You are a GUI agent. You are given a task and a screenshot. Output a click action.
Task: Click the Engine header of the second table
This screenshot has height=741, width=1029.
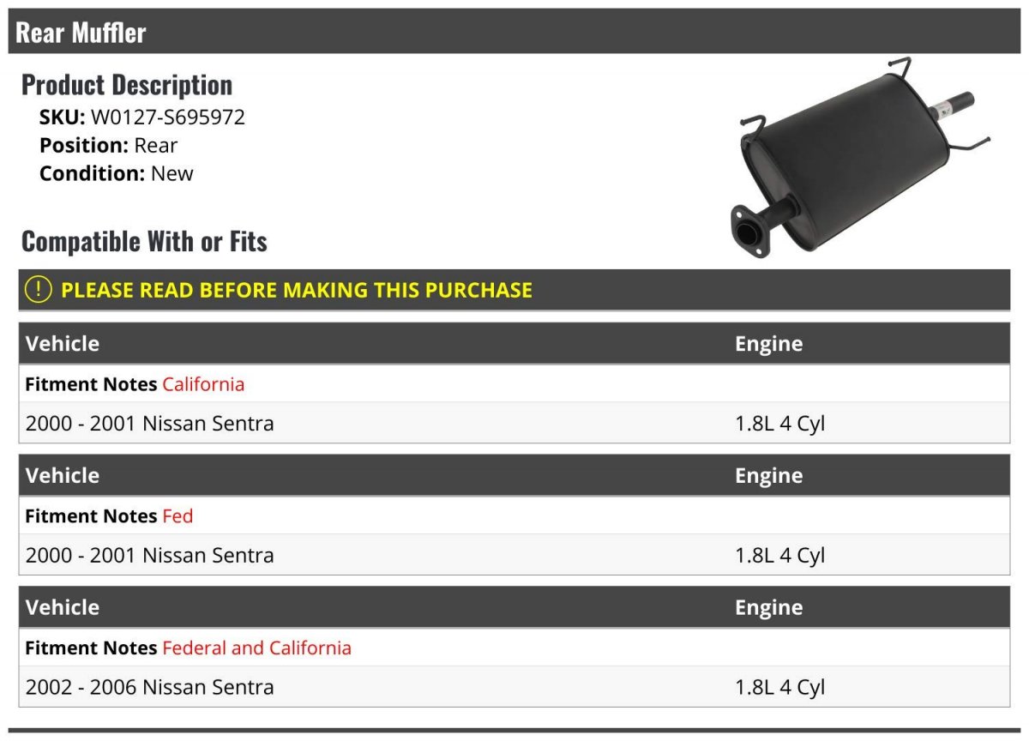[x=768, y=476]
